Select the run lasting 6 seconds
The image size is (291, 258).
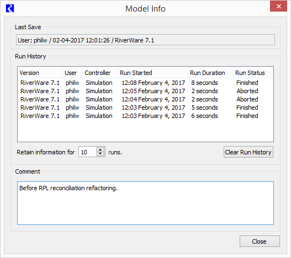pos(145,116)
